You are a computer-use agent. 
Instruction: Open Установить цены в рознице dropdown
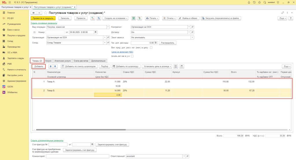click(157, 66)
